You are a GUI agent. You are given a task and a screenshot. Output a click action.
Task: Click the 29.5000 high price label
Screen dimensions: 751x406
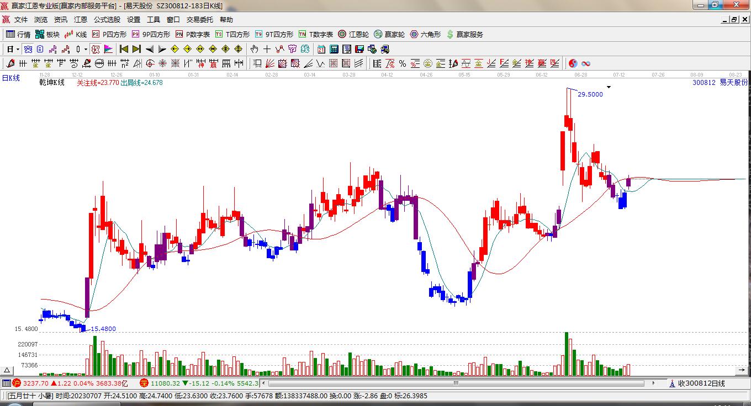point(590,94)
